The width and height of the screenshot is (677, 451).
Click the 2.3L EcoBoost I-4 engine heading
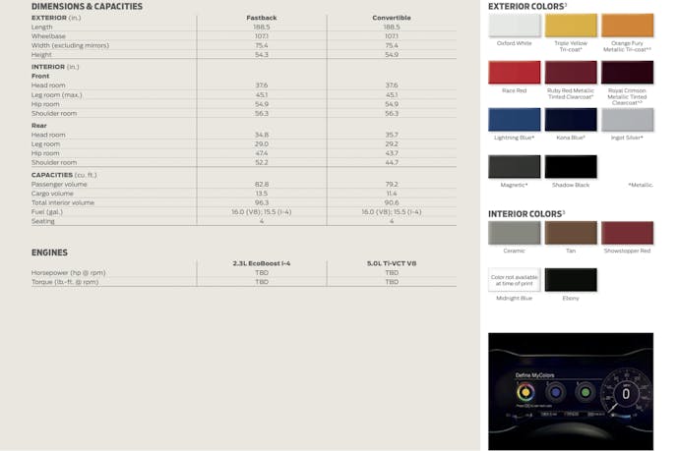tap(262, 263)
